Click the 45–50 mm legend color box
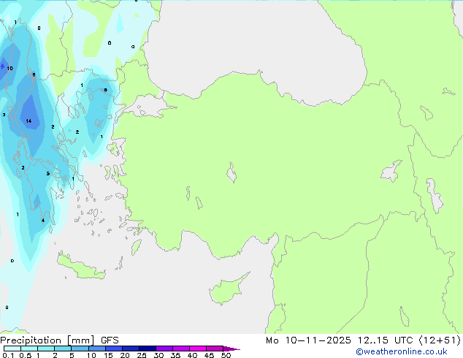 coord(215,349)
